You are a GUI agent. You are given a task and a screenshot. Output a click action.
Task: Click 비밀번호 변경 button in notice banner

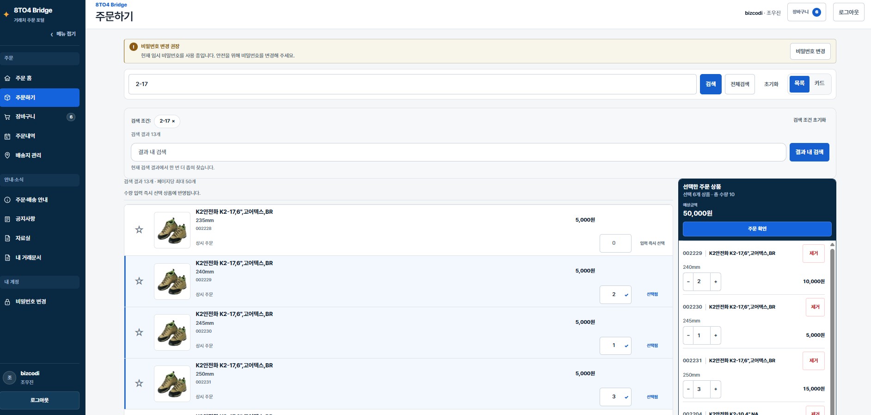810,51
